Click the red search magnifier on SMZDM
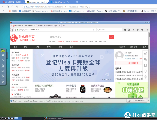 [x=112, y=37]
